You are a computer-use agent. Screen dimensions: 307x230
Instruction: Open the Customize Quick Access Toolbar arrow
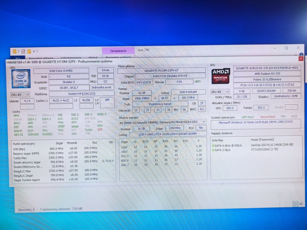pyautogui.click(x=34, y=51)
